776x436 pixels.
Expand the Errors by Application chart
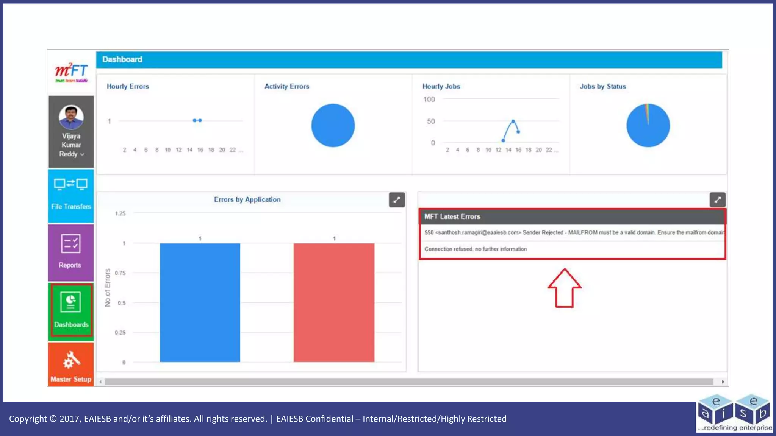[397, 200]
